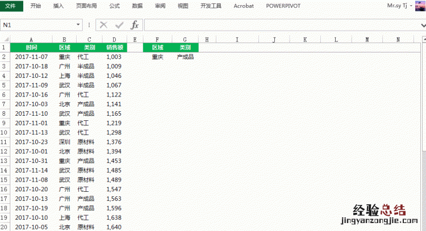
Task: Open the 开发工具 (Developer) tab
Action: coord(210,6)
